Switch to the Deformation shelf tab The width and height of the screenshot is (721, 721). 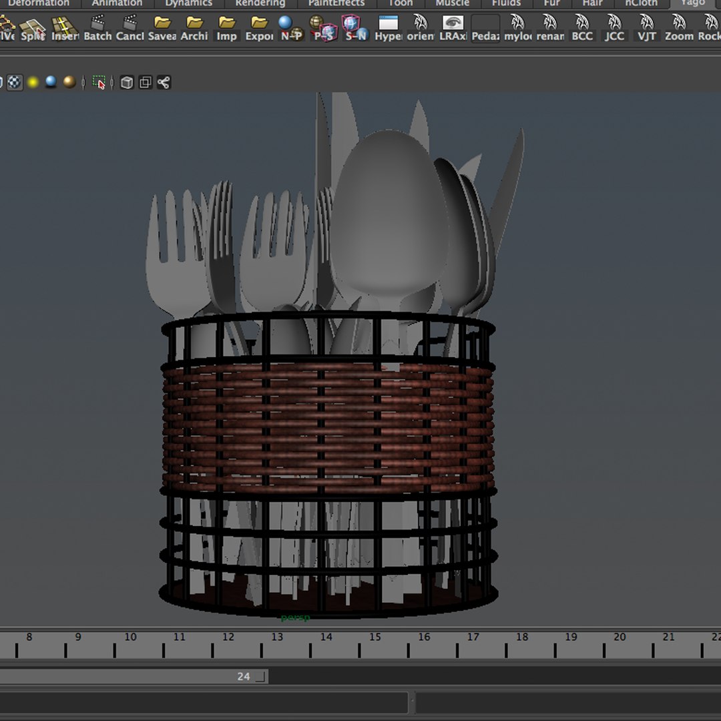coord(39,3)
